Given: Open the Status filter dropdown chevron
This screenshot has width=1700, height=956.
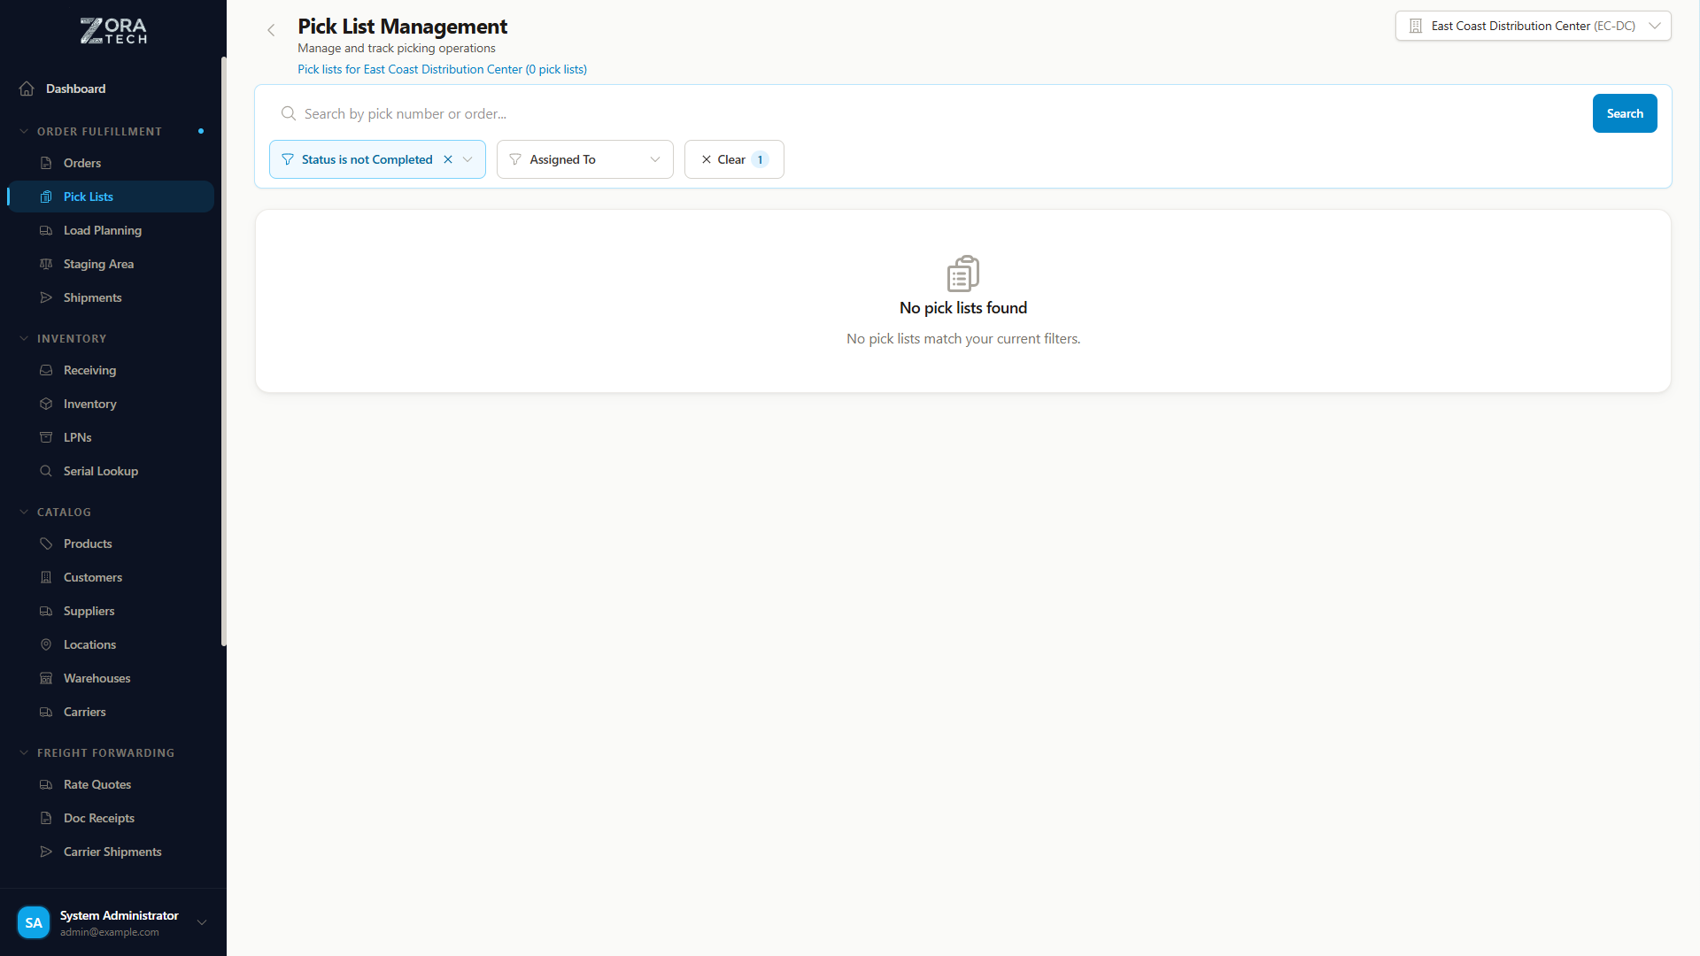Looking at the screenshot, I should pyautogui.click(x=467, y=159).
